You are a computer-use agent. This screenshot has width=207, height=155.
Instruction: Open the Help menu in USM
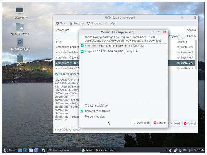tap(110, 23)
